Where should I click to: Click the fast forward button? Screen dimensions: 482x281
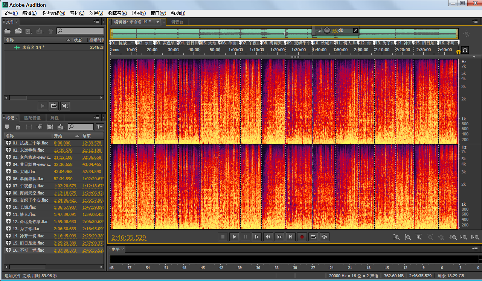point(279,237)
